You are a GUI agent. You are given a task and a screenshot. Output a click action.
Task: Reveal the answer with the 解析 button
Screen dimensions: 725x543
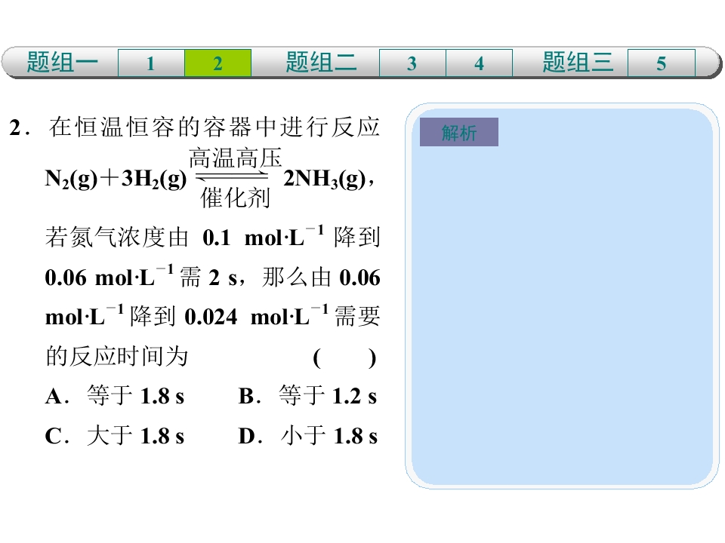[458, 132]
